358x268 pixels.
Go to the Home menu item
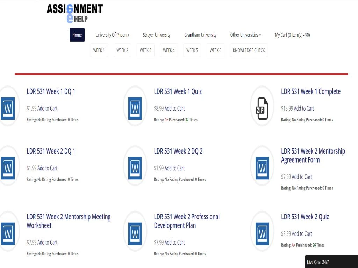coord(77,35)
